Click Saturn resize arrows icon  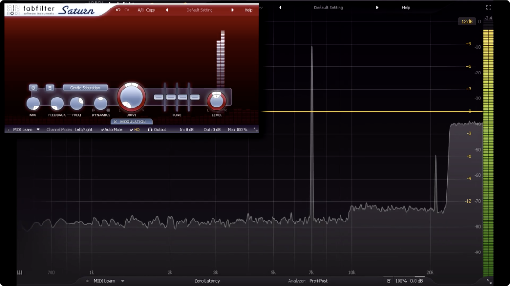pos(255,130)
